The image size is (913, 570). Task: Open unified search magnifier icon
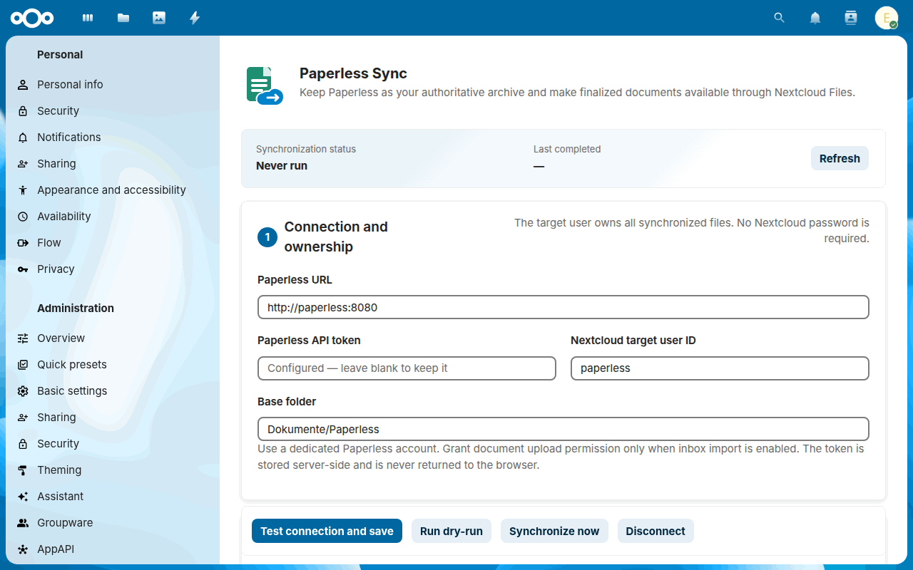click(x=780, y=18)
